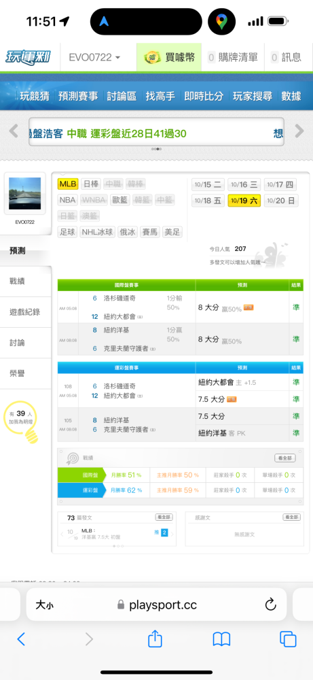Switch to the 遊戲紀錄 side tab
The image size is (313, 680).
coord(26,312)
